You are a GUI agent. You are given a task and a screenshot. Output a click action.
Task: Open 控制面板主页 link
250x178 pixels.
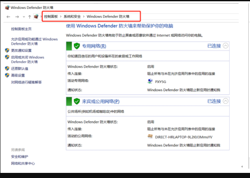[21, 29]
